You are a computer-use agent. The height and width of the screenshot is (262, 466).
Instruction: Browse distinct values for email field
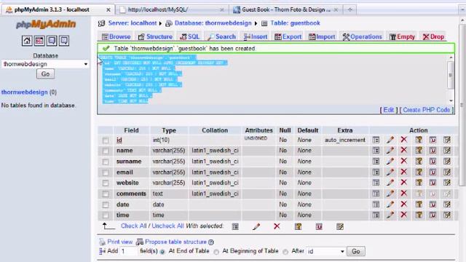[x=376, y=172]
